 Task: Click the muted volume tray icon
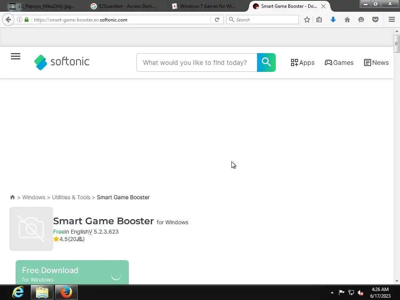(x=361, y=293)
